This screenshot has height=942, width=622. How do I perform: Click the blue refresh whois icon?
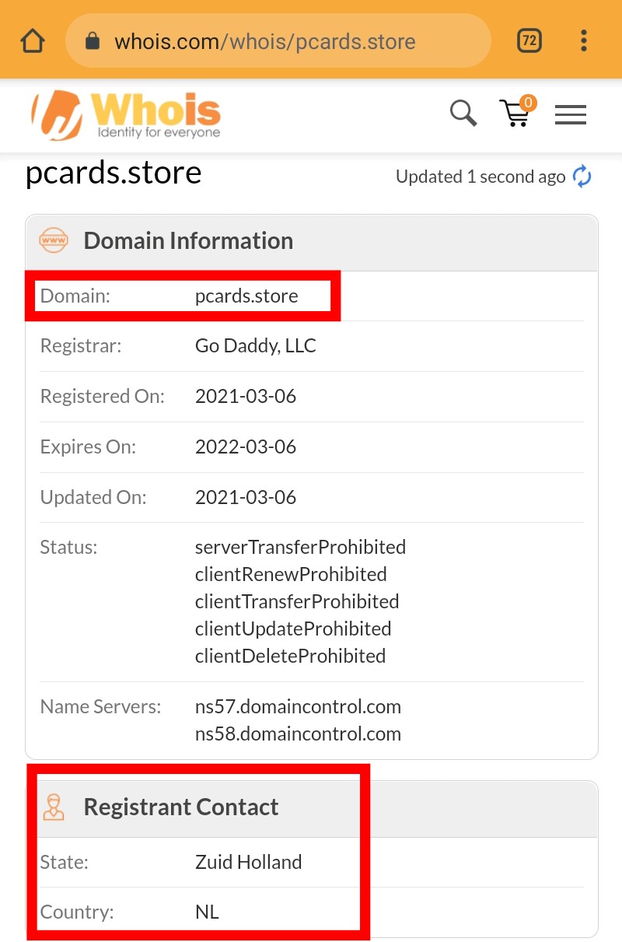click(582, 177)
